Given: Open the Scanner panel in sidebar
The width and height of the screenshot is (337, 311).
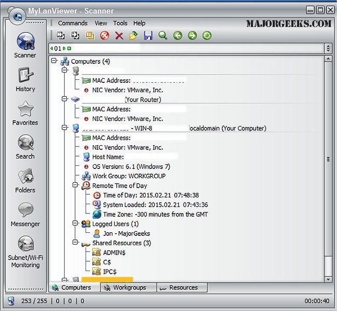Looking at the screenshot, I should (x=25, y=45).
